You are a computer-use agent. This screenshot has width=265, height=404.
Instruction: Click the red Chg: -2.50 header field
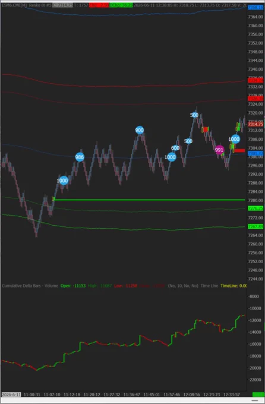[x=99, y=5]
